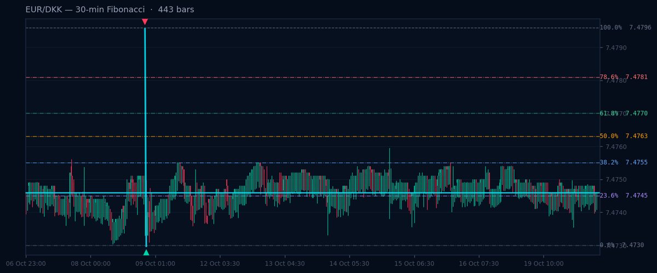Click the 7.4750 axis tick label

(x=616, y=179)
